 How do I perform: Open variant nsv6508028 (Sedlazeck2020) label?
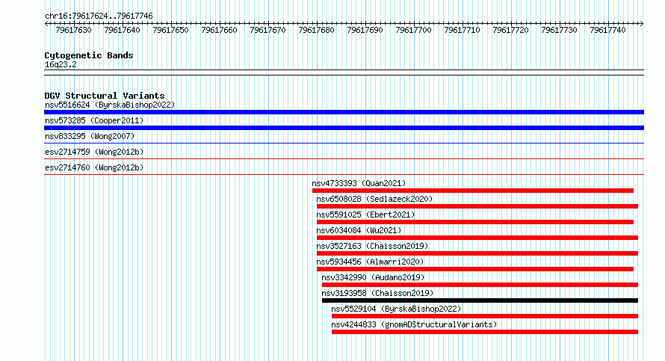(x=374, y=199)
